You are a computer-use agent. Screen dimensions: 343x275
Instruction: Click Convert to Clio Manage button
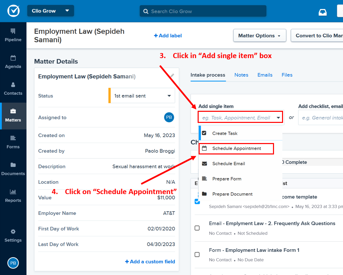[317, 36]
